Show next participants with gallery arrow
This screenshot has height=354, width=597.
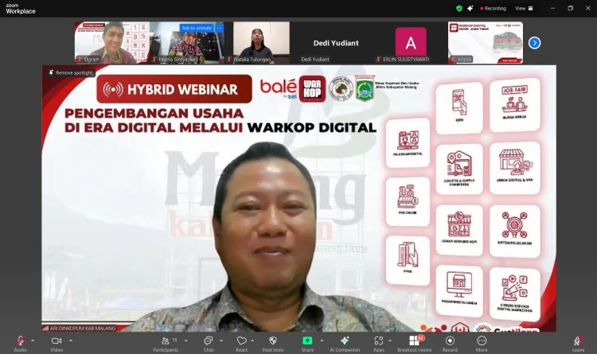coord(534,42)
